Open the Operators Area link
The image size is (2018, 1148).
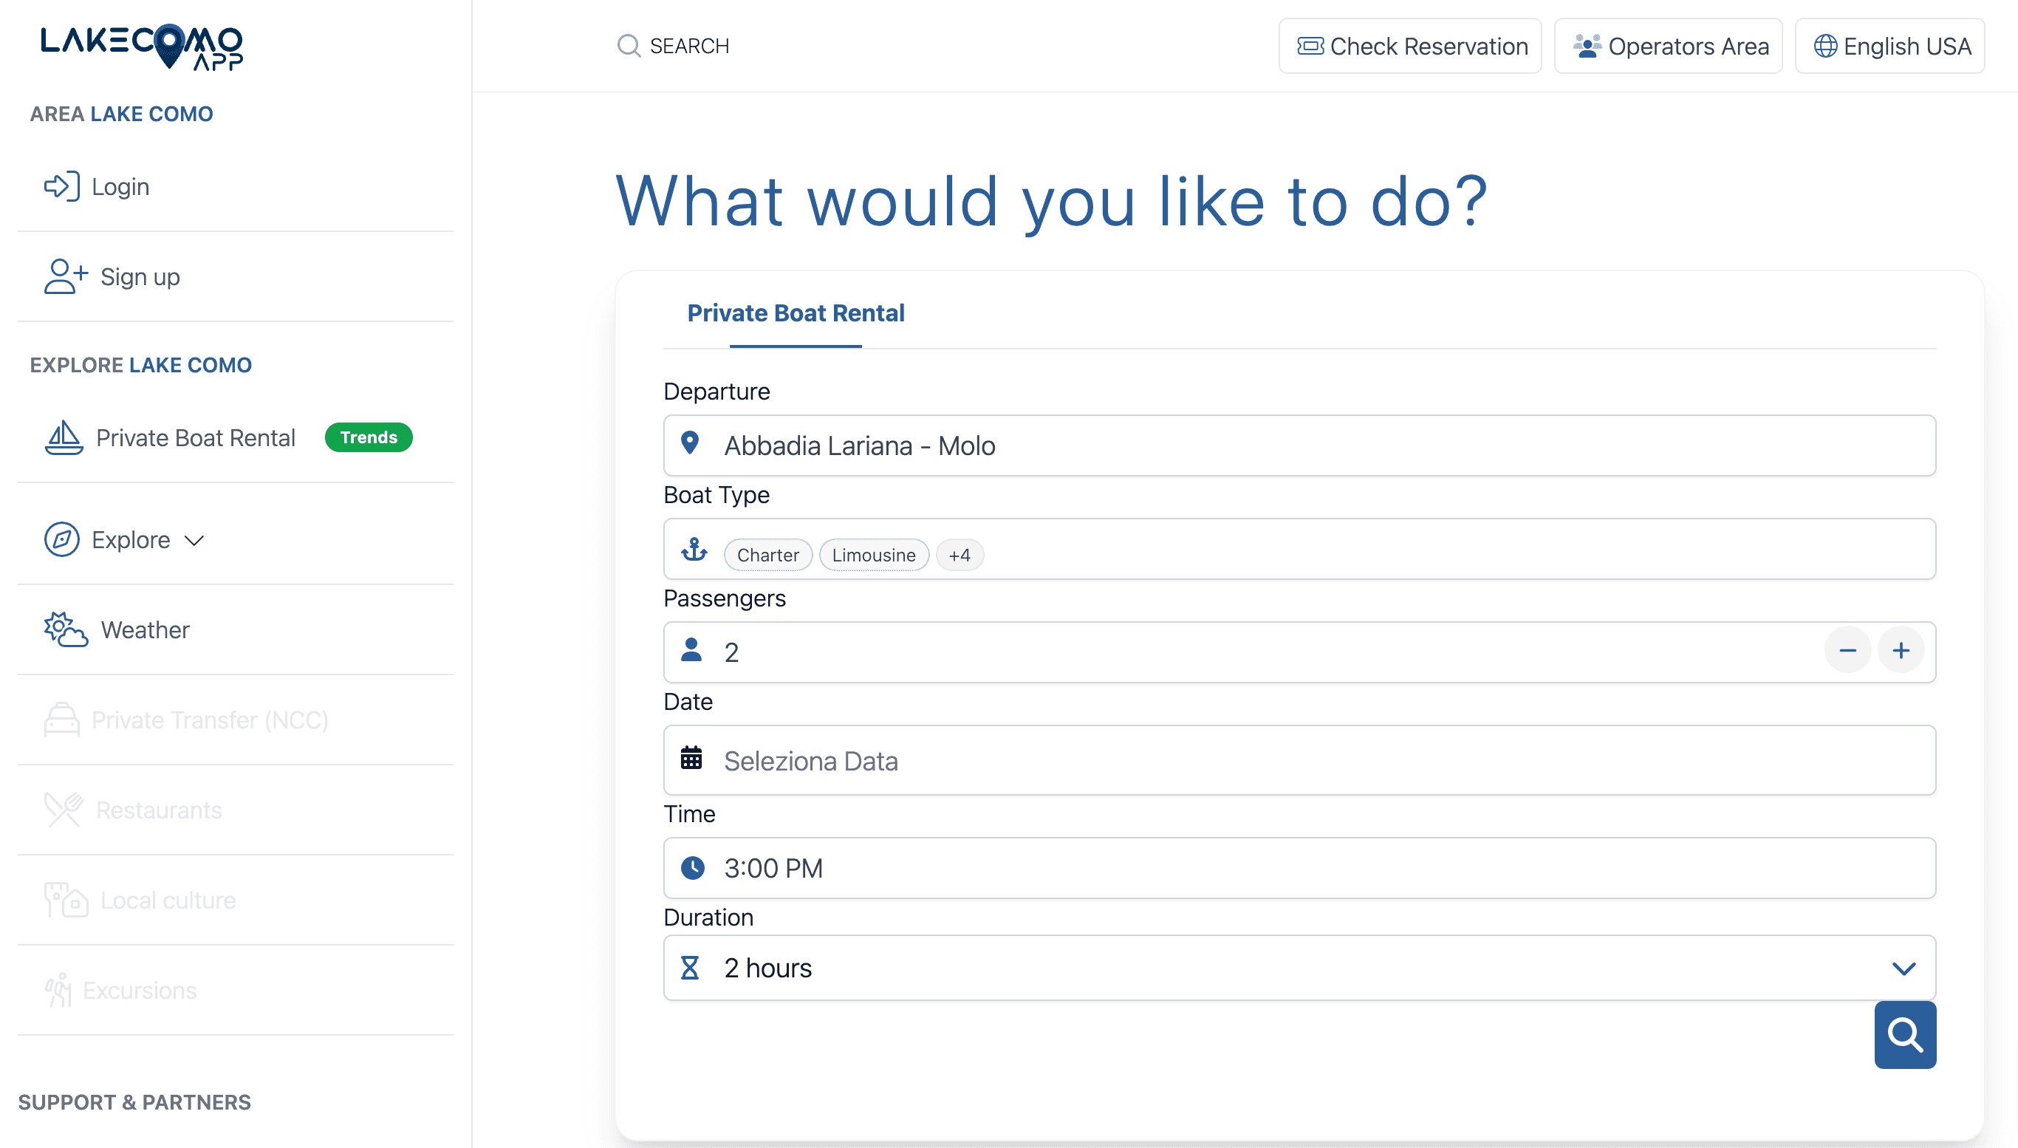coord(1668,47)
